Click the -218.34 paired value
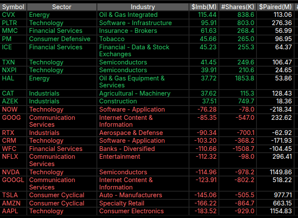Viewport: 298px width, 218px height. pos(281,109)
